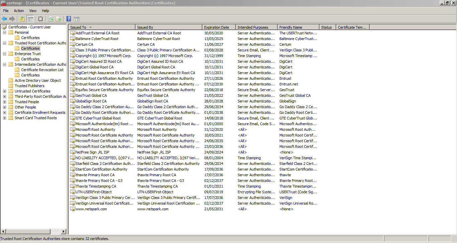457x243 pixels.
Task: Select the DigiCert Assured ID Root CA certificate
Action: click(98, 61)
